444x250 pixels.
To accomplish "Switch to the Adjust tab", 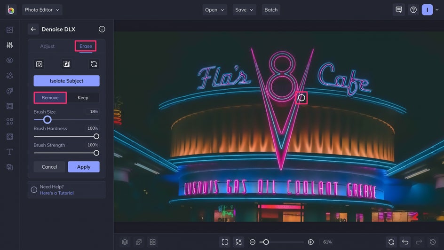I will click(x=48, y=46).
